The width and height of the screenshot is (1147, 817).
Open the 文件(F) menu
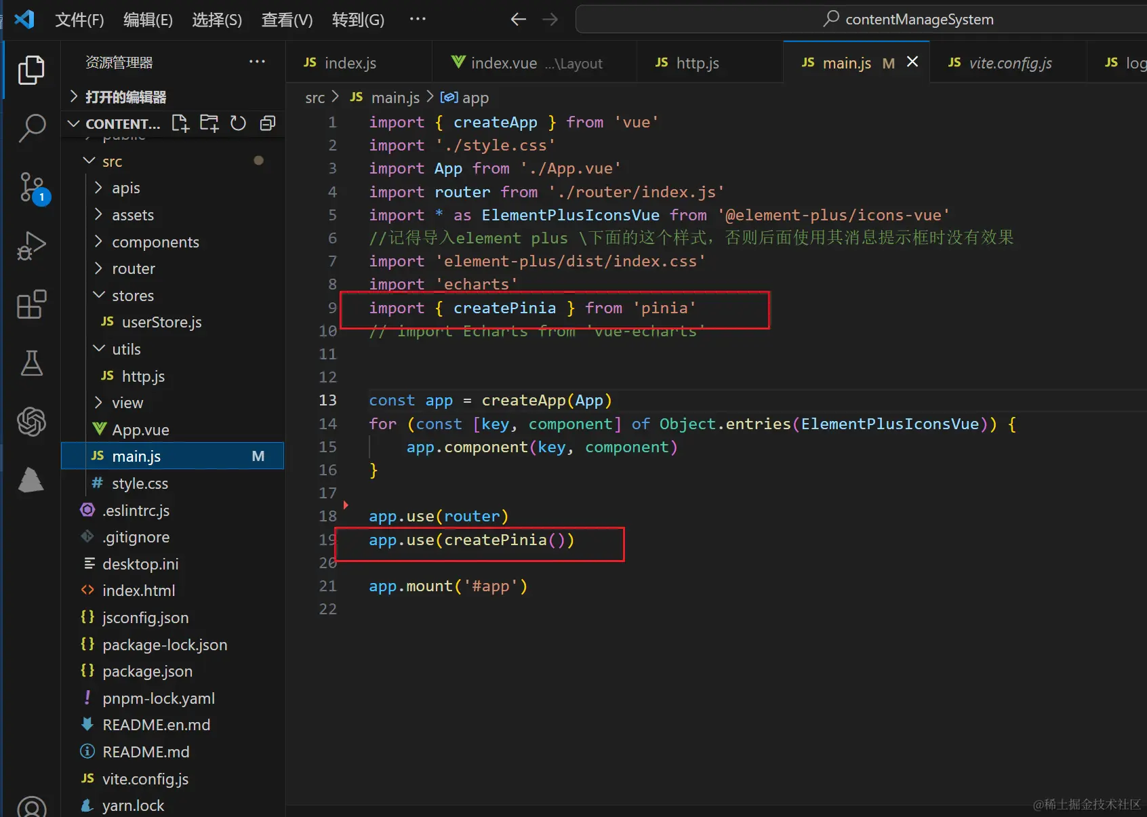pyautogui.click(x=79, y=20)
